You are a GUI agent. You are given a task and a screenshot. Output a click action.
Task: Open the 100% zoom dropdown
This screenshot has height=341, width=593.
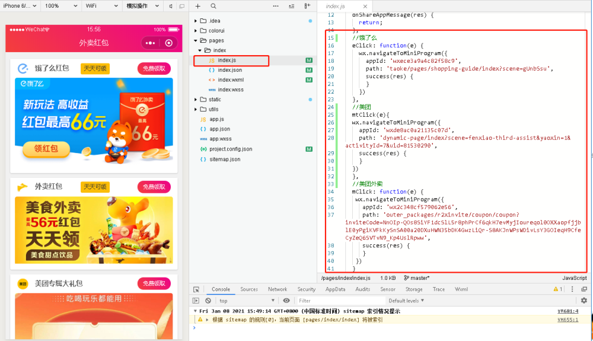(x=61, y=6)
